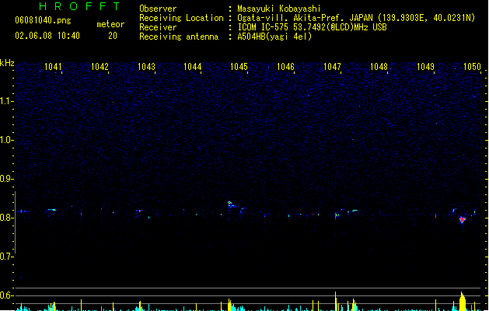Image resolution: width=489 pixels, height=311 pixels.
Task: Click the tall yellow power peak near 1050
Action: [463, 302]
